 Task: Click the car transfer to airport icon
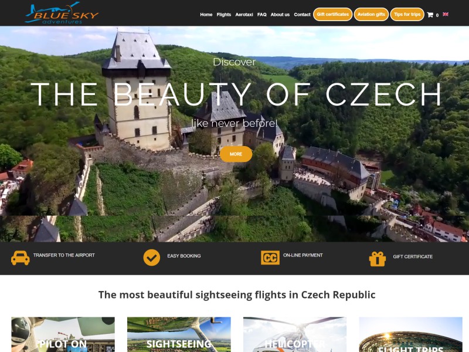click(21, 258)
